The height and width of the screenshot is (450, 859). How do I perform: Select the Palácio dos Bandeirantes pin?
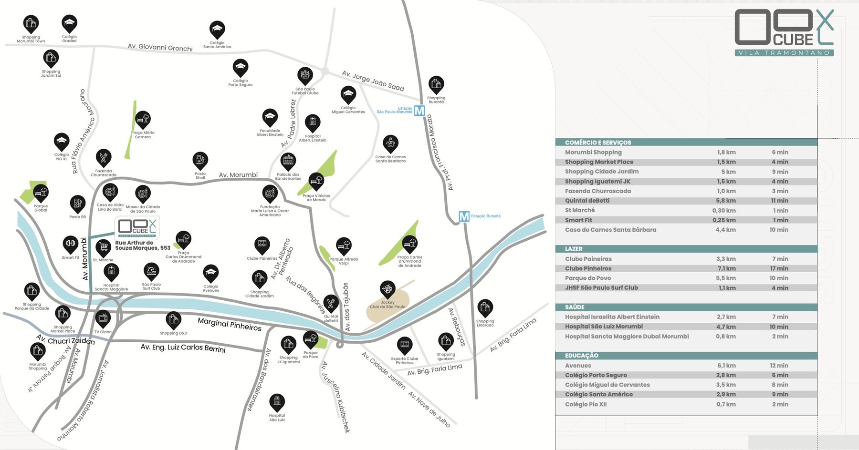pyautogui.click(x=288, y=162)
